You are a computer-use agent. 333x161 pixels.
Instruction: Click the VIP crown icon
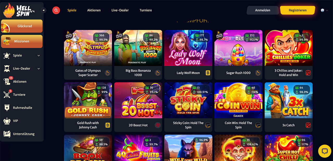7,121
